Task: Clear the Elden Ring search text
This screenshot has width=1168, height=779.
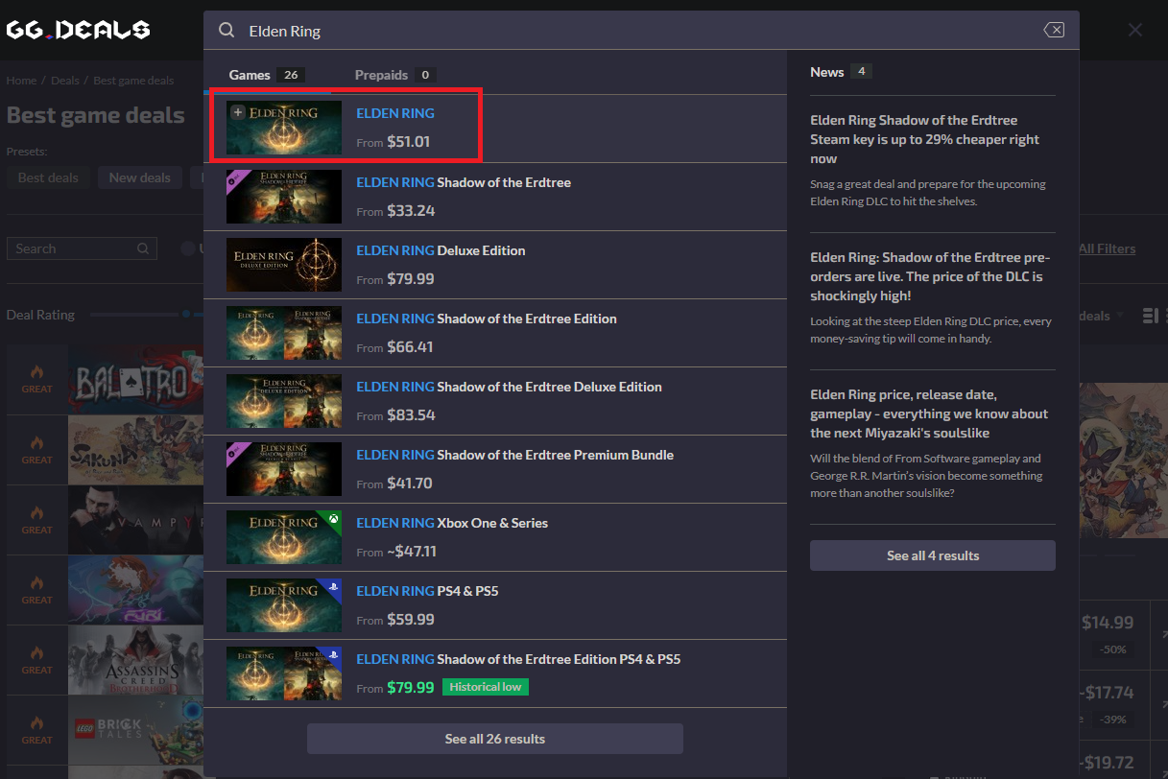Action: point(1054,30)
